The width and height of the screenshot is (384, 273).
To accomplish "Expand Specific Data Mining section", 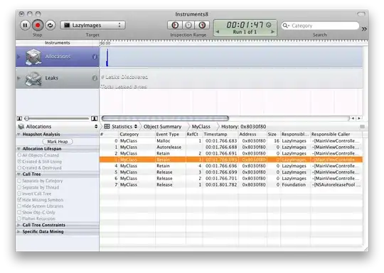I will pos(19,231).
